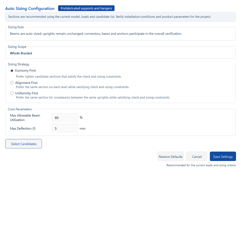Click the Max Deflection (f) label
Screen dimensions: 241x230
[23, 129]
